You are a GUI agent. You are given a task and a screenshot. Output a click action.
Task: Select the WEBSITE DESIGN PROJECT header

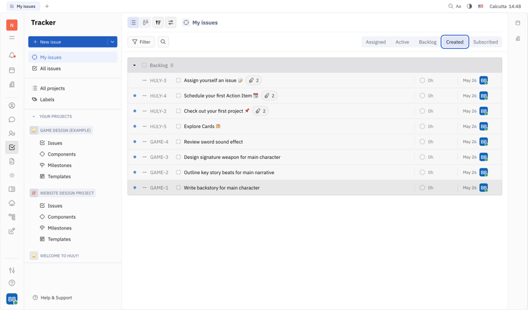pos(63,193)
